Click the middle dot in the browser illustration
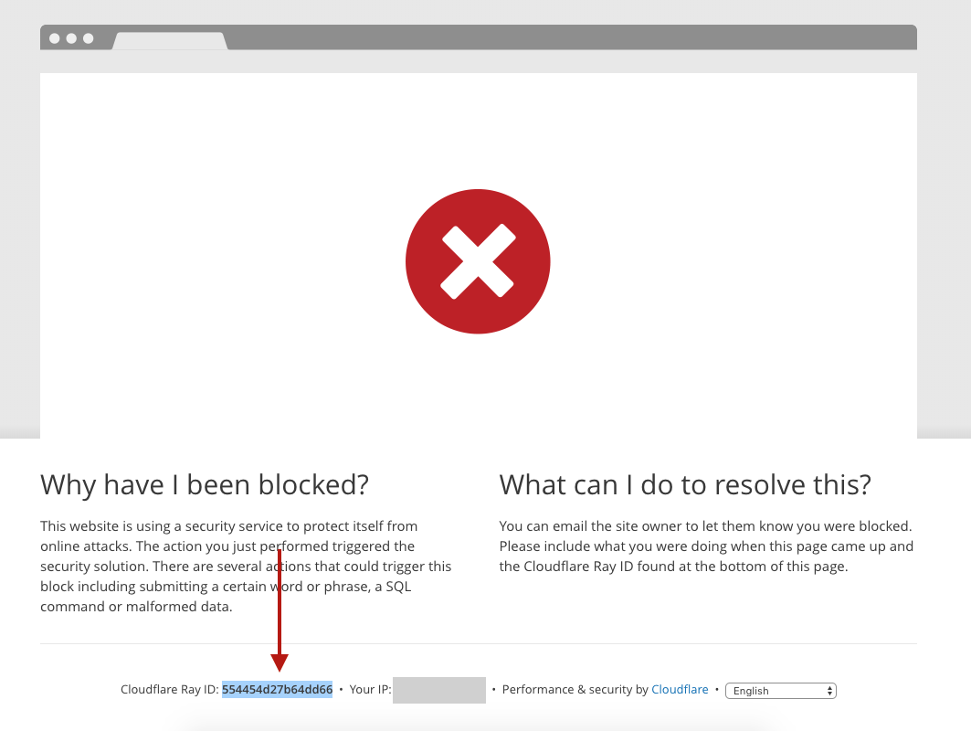Screen dimensions: 971x731 pyautogui.click(x=71, y=38)
